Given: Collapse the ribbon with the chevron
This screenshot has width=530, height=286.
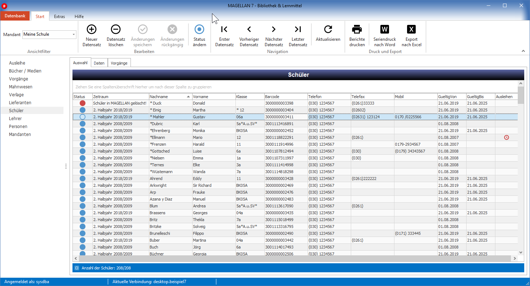Looking at the screenshot, I should 523,51.
